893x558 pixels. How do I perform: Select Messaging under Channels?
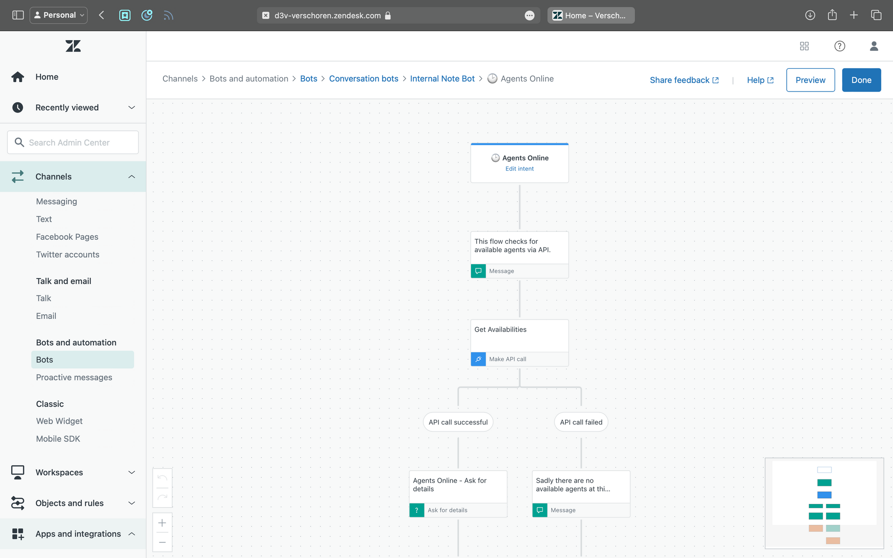point(57,201)
